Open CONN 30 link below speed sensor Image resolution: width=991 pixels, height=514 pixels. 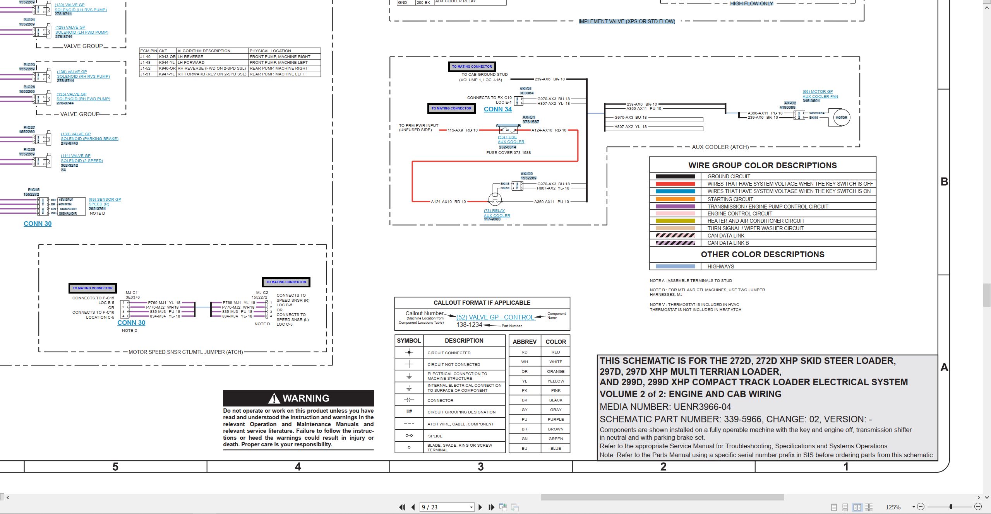click(38, 224)
